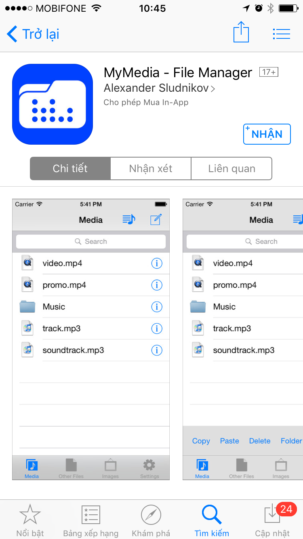Tap the 10:45 clock in status bar
The height and width of the screenshot is (539, 303).
[152, 8]
